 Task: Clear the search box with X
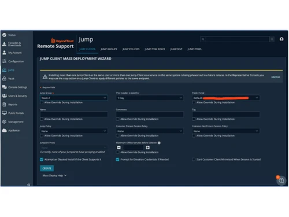(x=272, y=39)
